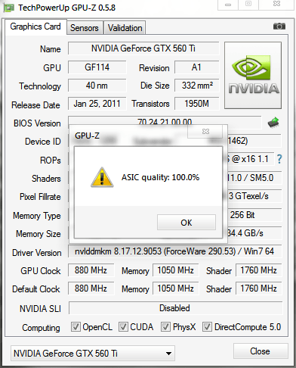
Task: Click the Driver Version text field
Action: tap(175, 251)
